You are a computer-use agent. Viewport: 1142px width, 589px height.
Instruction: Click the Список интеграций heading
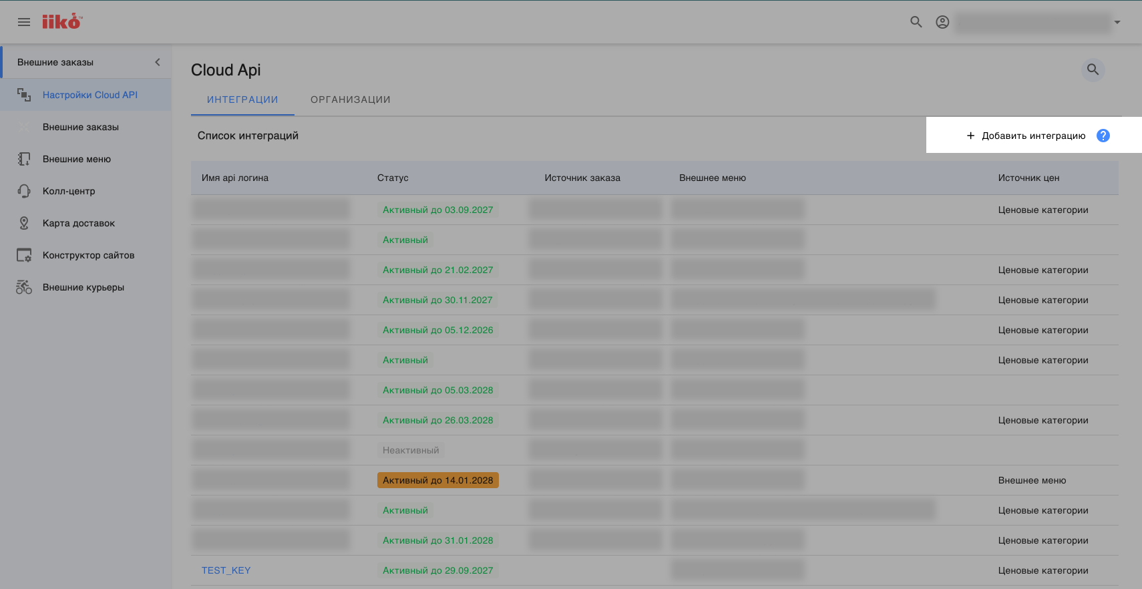248,136
